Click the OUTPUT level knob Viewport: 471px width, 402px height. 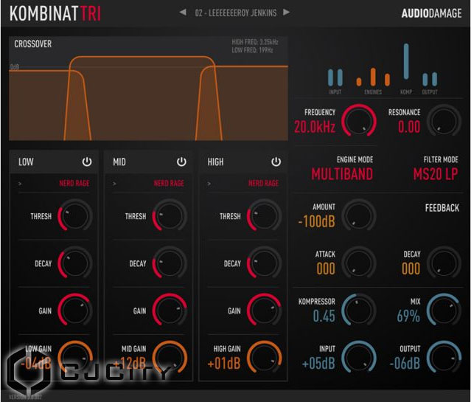click(x=444, y=357)
